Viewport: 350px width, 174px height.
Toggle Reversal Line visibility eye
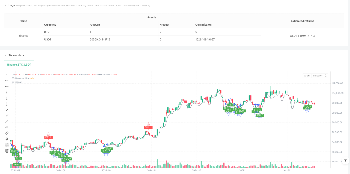coord(13,78)
